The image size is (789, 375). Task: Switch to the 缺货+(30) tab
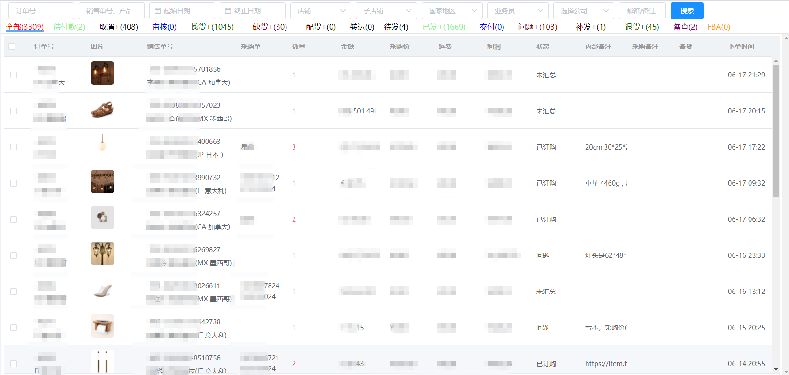click(270, 27)
